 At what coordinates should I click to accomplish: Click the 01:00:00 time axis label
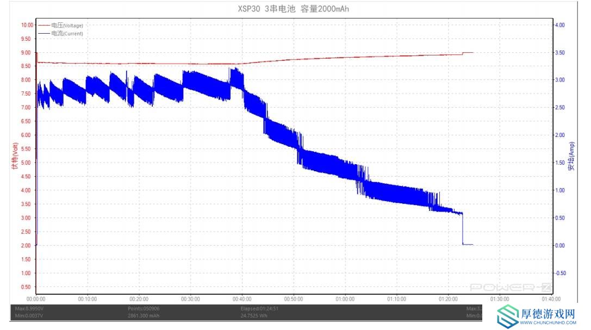(345, 299)
